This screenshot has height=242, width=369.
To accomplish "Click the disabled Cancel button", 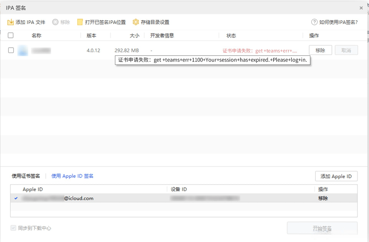I will pyautogui.click(x=346, y=50).
